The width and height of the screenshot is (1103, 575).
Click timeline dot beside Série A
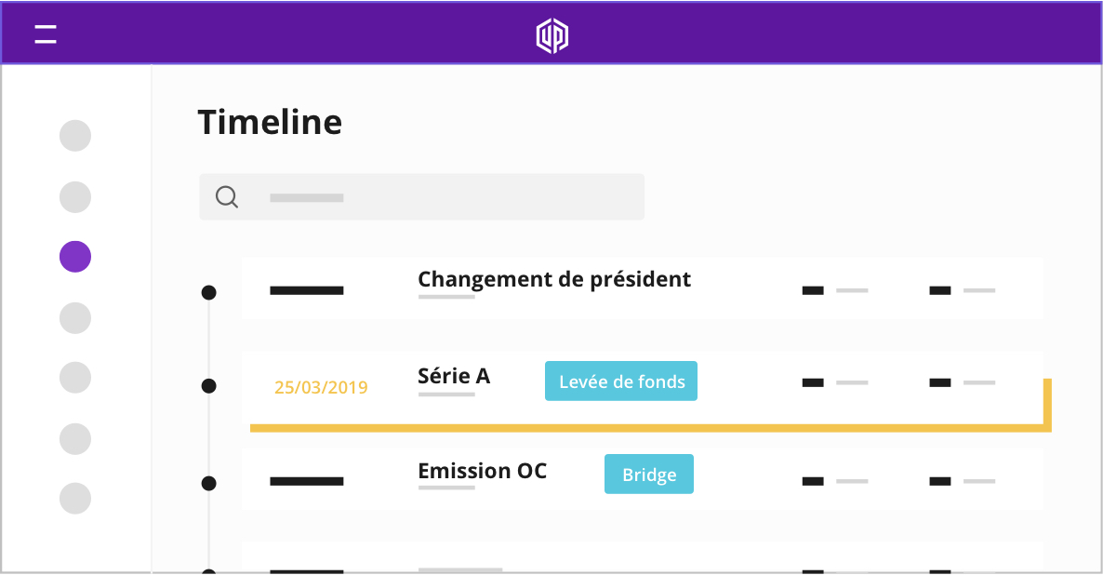[209, 386]
